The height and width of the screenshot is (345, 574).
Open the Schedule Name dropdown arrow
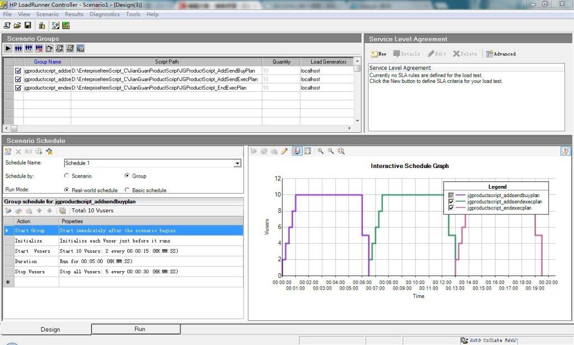pos(237,163)
